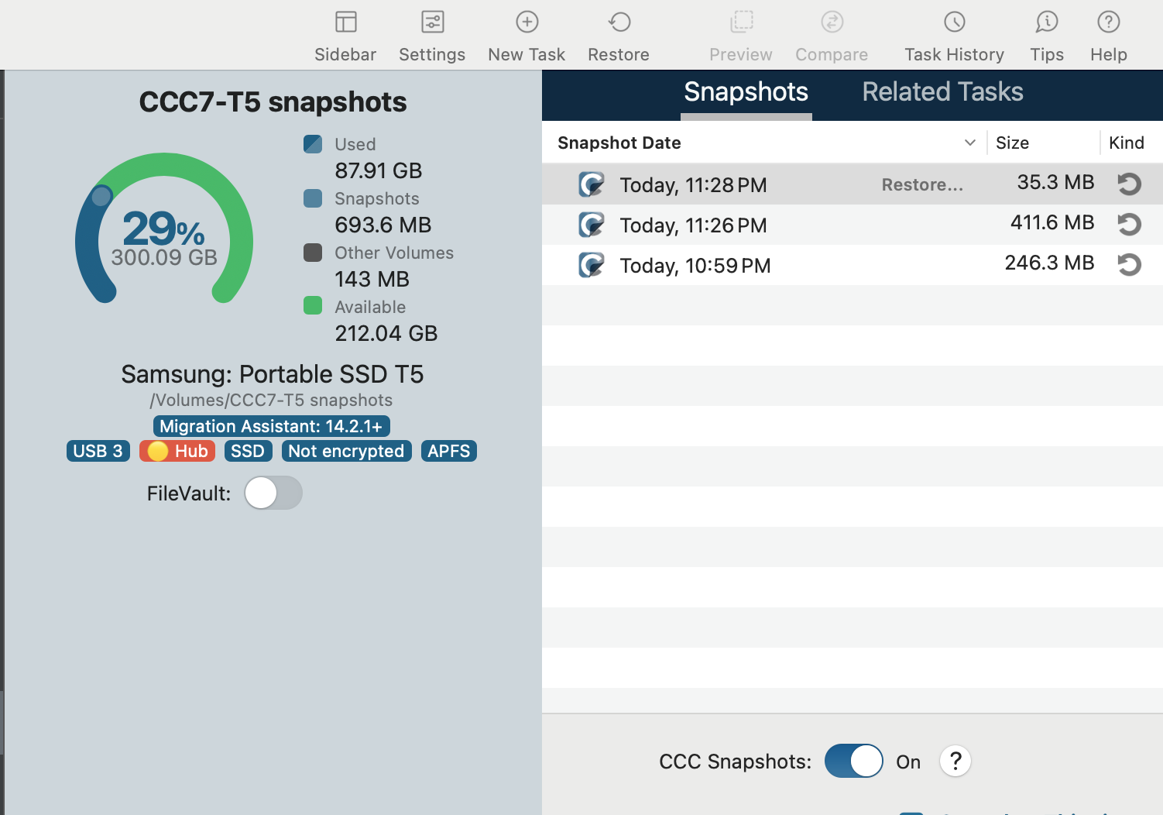This screenshot has height=815, width=1163.
Task: Click the Used legend color swatch
Action: coord(313,144)
